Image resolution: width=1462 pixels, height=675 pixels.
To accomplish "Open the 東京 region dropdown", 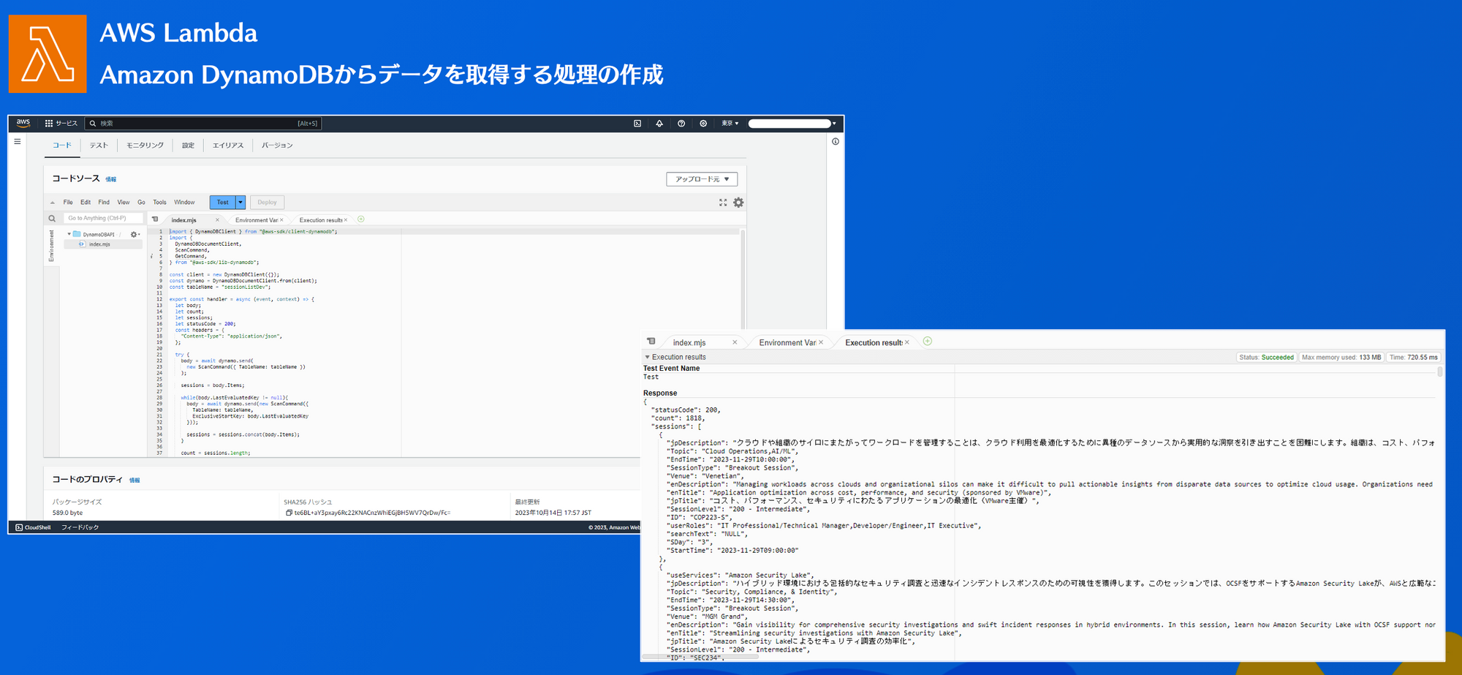I will pyautogui.click(x=730, y=124).
